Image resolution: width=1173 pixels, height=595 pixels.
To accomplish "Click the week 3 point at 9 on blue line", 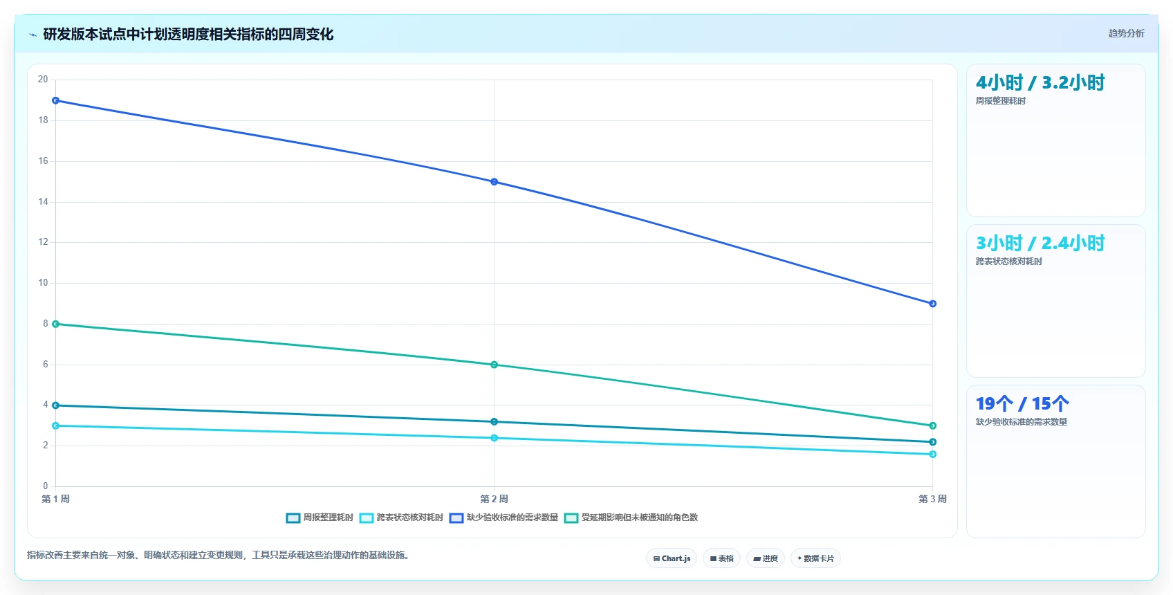I will click(x=932, y=304).
